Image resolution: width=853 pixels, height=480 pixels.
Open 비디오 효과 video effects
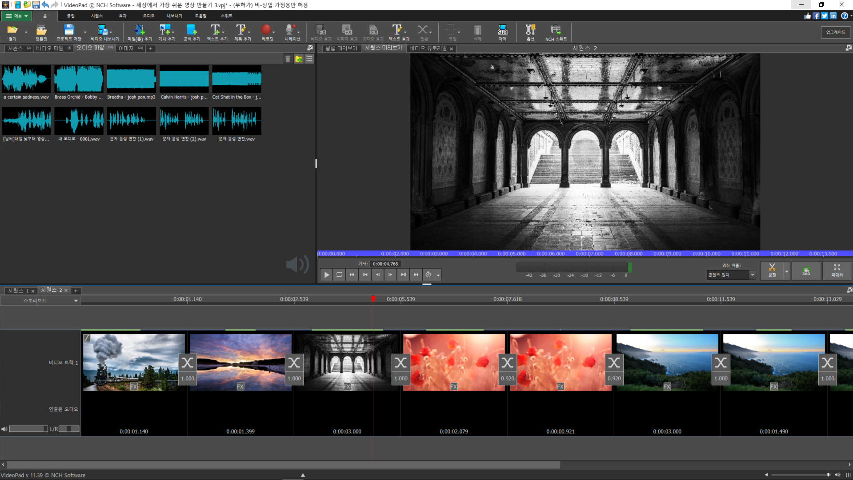tap(321, 32)
